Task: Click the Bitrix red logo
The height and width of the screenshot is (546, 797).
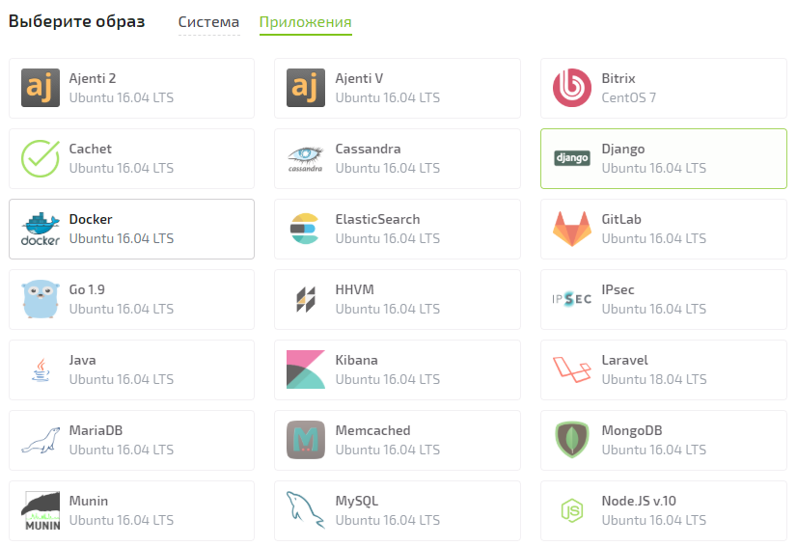Action: tap(572, 88)
